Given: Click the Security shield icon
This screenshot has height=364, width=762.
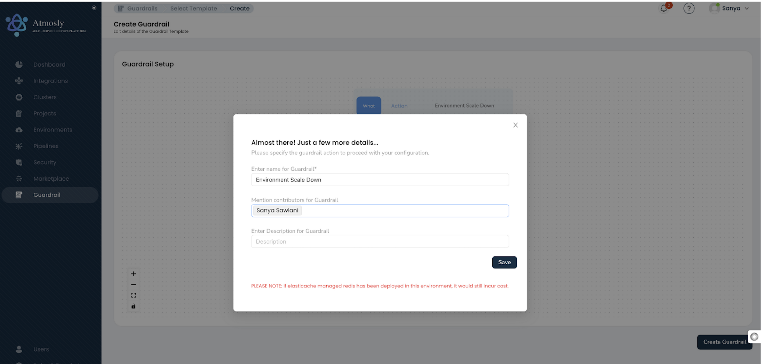Looking at the screenshot, I should pos(19,162).
